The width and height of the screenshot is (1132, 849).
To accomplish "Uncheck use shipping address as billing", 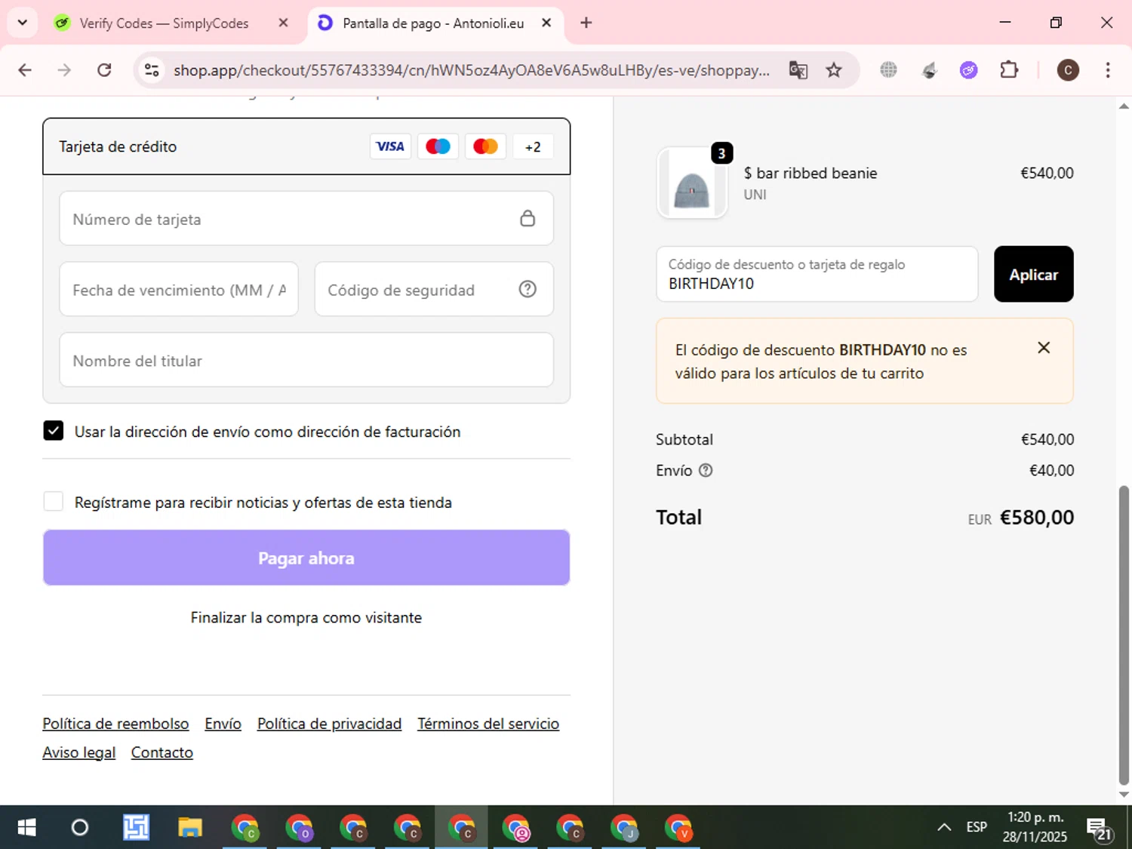I will tap(54, 431).
